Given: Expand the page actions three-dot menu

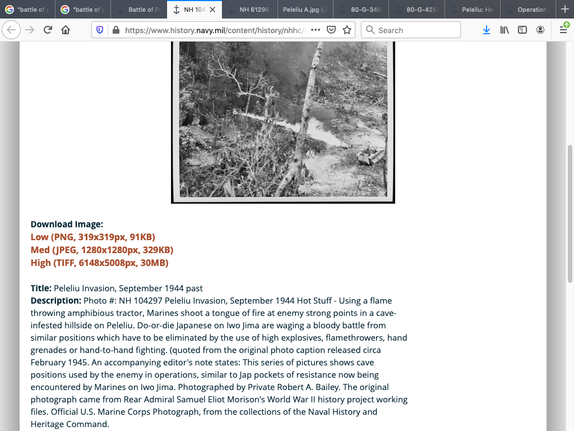Looking at the screenshot, I should point(315,30).
